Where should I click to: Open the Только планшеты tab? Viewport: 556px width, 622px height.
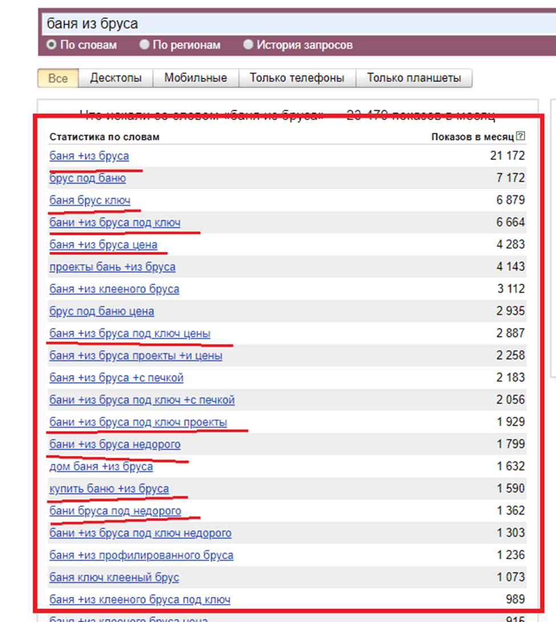(x=414, y=78)
